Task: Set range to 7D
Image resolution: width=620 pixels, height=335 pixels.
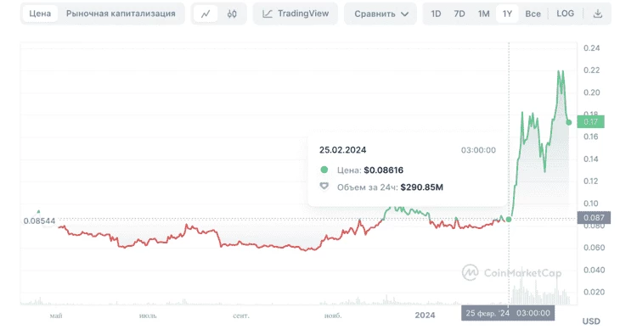Action: (x=459, y=14)
